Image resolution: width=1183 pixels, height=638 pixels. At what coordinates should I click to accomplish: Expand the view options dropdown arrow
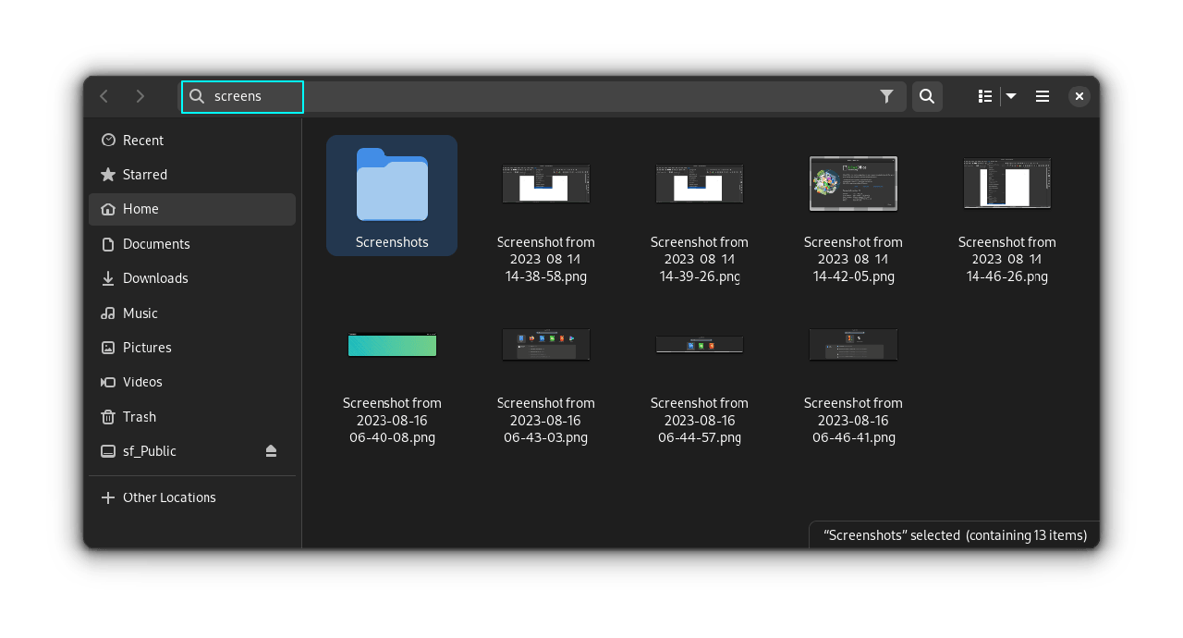[x=1011, y=96]
